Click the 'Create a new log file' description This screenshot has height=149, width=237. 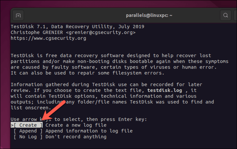pos(76,125)
